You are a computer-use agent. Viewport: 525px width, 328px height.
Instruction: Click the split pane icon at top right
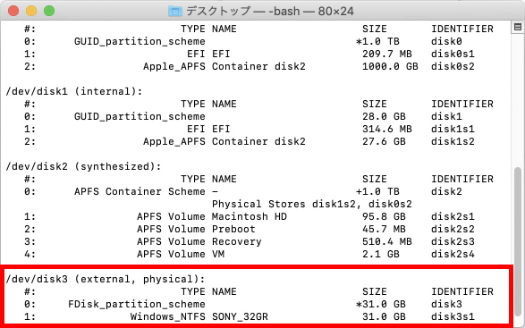[518, 27]
